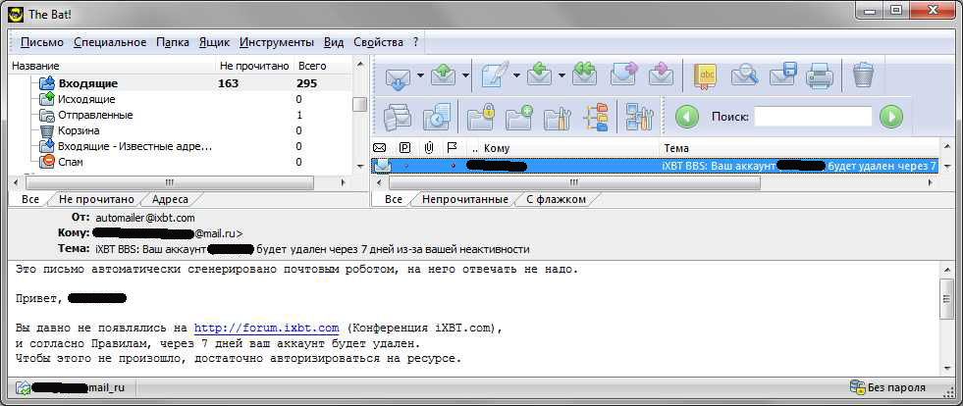Search messages with magnifier envelope icon
Screen dimensions: 963x406
click(744, 76)
